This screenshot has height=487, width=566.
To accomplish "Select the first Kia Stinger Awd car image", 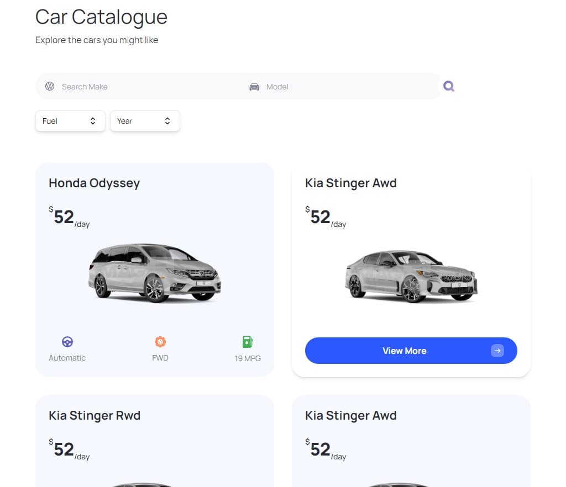I will pyautogui.click(x=411, y=276).
